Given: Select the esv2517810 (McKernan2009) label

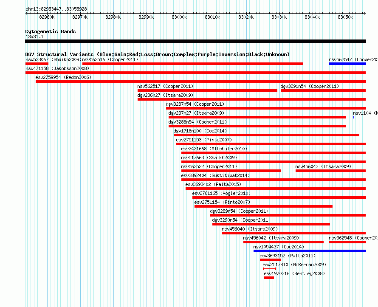Looking at the screenshot, I should coord(294,265).
